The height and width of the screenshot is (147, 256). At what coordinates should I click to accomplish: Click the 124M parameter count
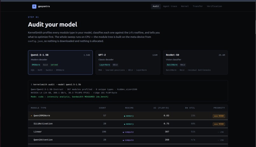click(155, 55)
